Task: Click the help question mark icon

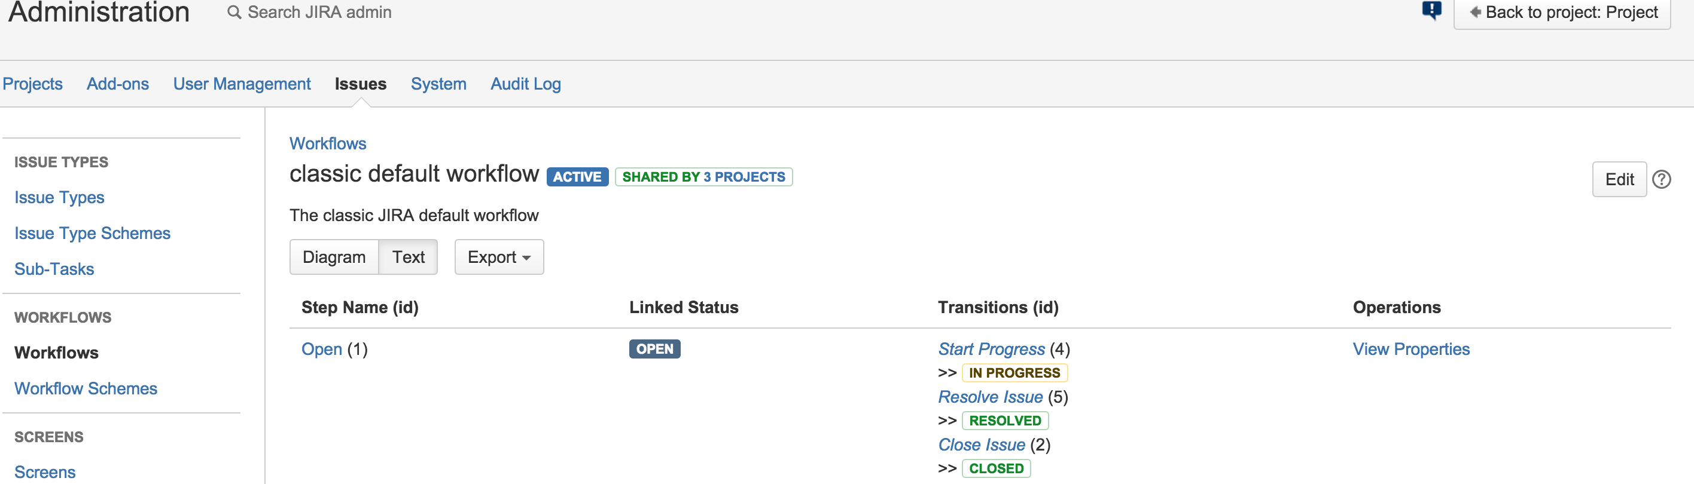Action: click(x=1661, y=179)
